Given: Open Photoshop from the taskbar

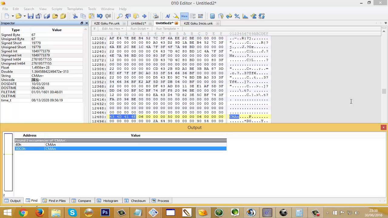Looking at the screenshot, I should pos(105,213).
